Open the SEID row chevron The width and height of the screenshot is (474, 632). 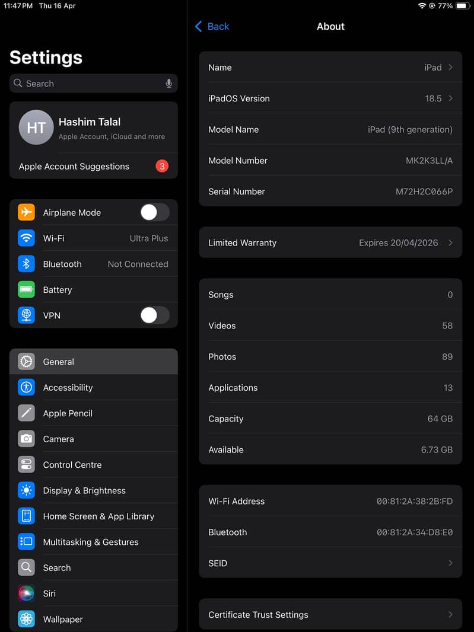click(450, 563)
